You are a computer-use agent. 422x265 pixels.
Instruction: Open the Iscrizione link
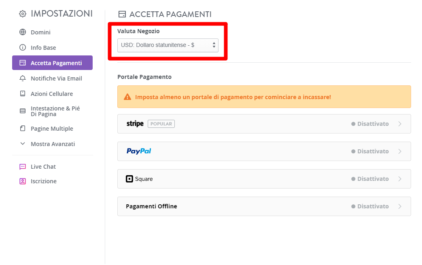point(44,181)
